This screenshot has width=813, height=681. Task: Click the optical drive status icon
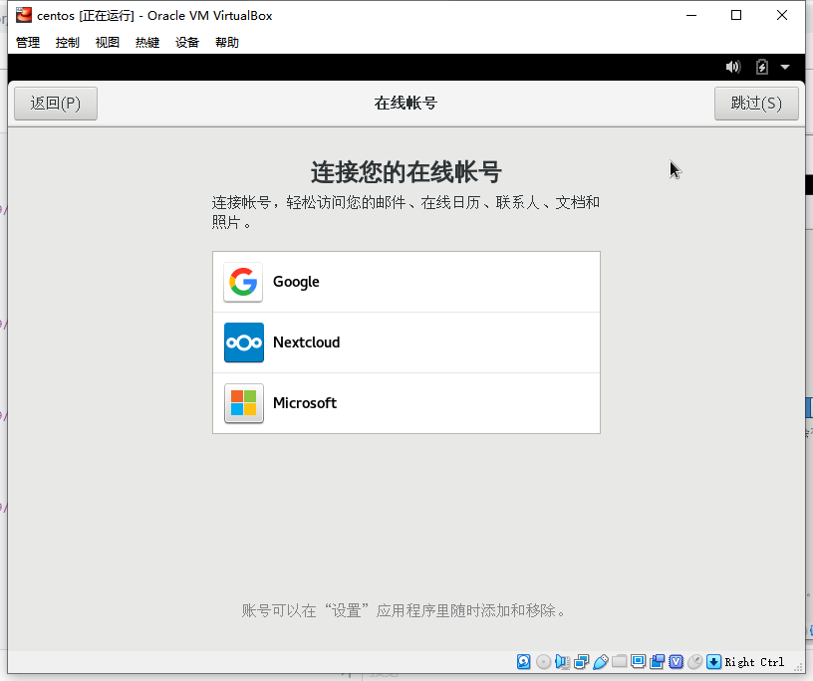(543, 662)
